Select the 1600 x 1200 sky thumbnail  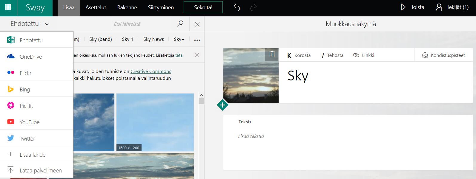tap(155, 122)
